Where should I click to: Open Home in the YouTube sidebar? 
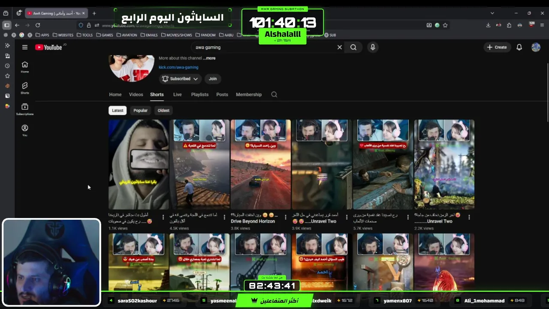coord(25,67)
